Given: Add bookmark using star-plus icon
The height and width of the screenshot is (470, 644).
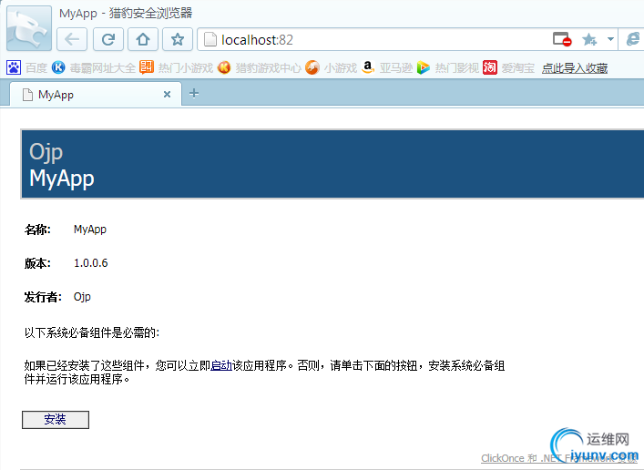Looking at the screenshot, I should [589, 39].
